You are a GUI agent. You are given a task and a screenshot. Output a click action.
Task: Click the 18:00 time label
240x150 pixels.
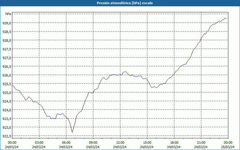[174, 143]
